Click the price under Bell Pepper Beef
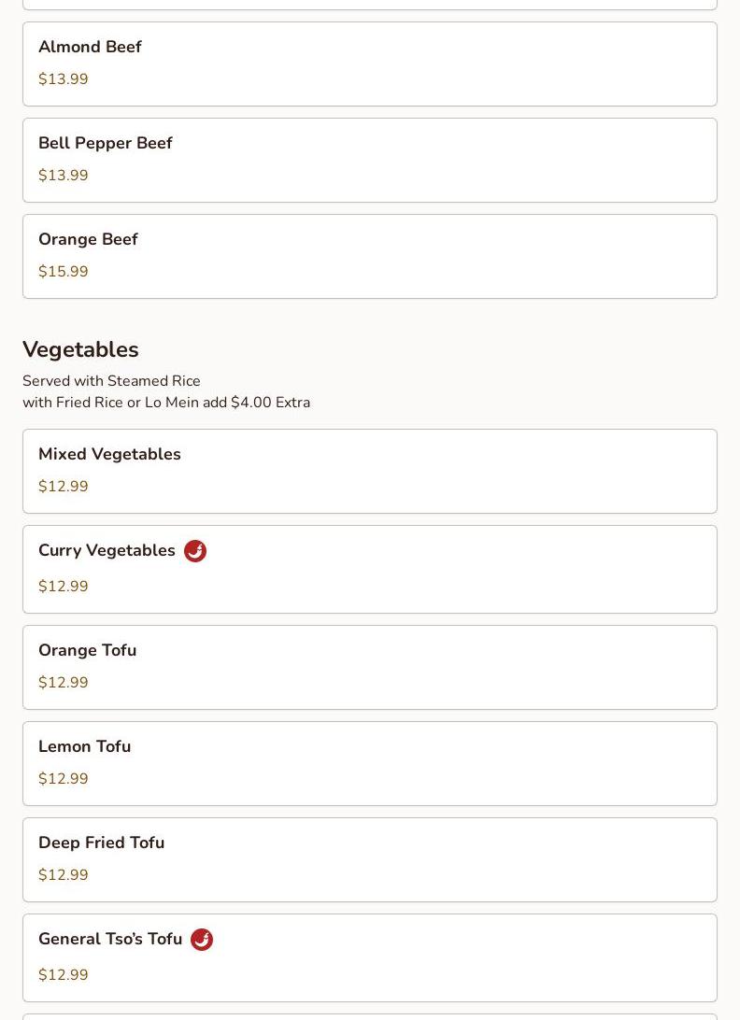Screen dimensions: 740x1020 (x=64, y=176)
